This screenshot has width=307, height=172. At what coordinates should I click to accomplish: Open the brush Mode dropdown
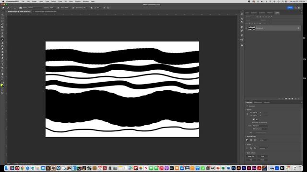click(x=35, y=8)
